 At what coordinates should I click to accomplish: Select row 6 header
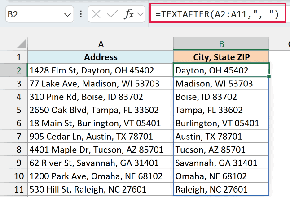tap(14, 123)
